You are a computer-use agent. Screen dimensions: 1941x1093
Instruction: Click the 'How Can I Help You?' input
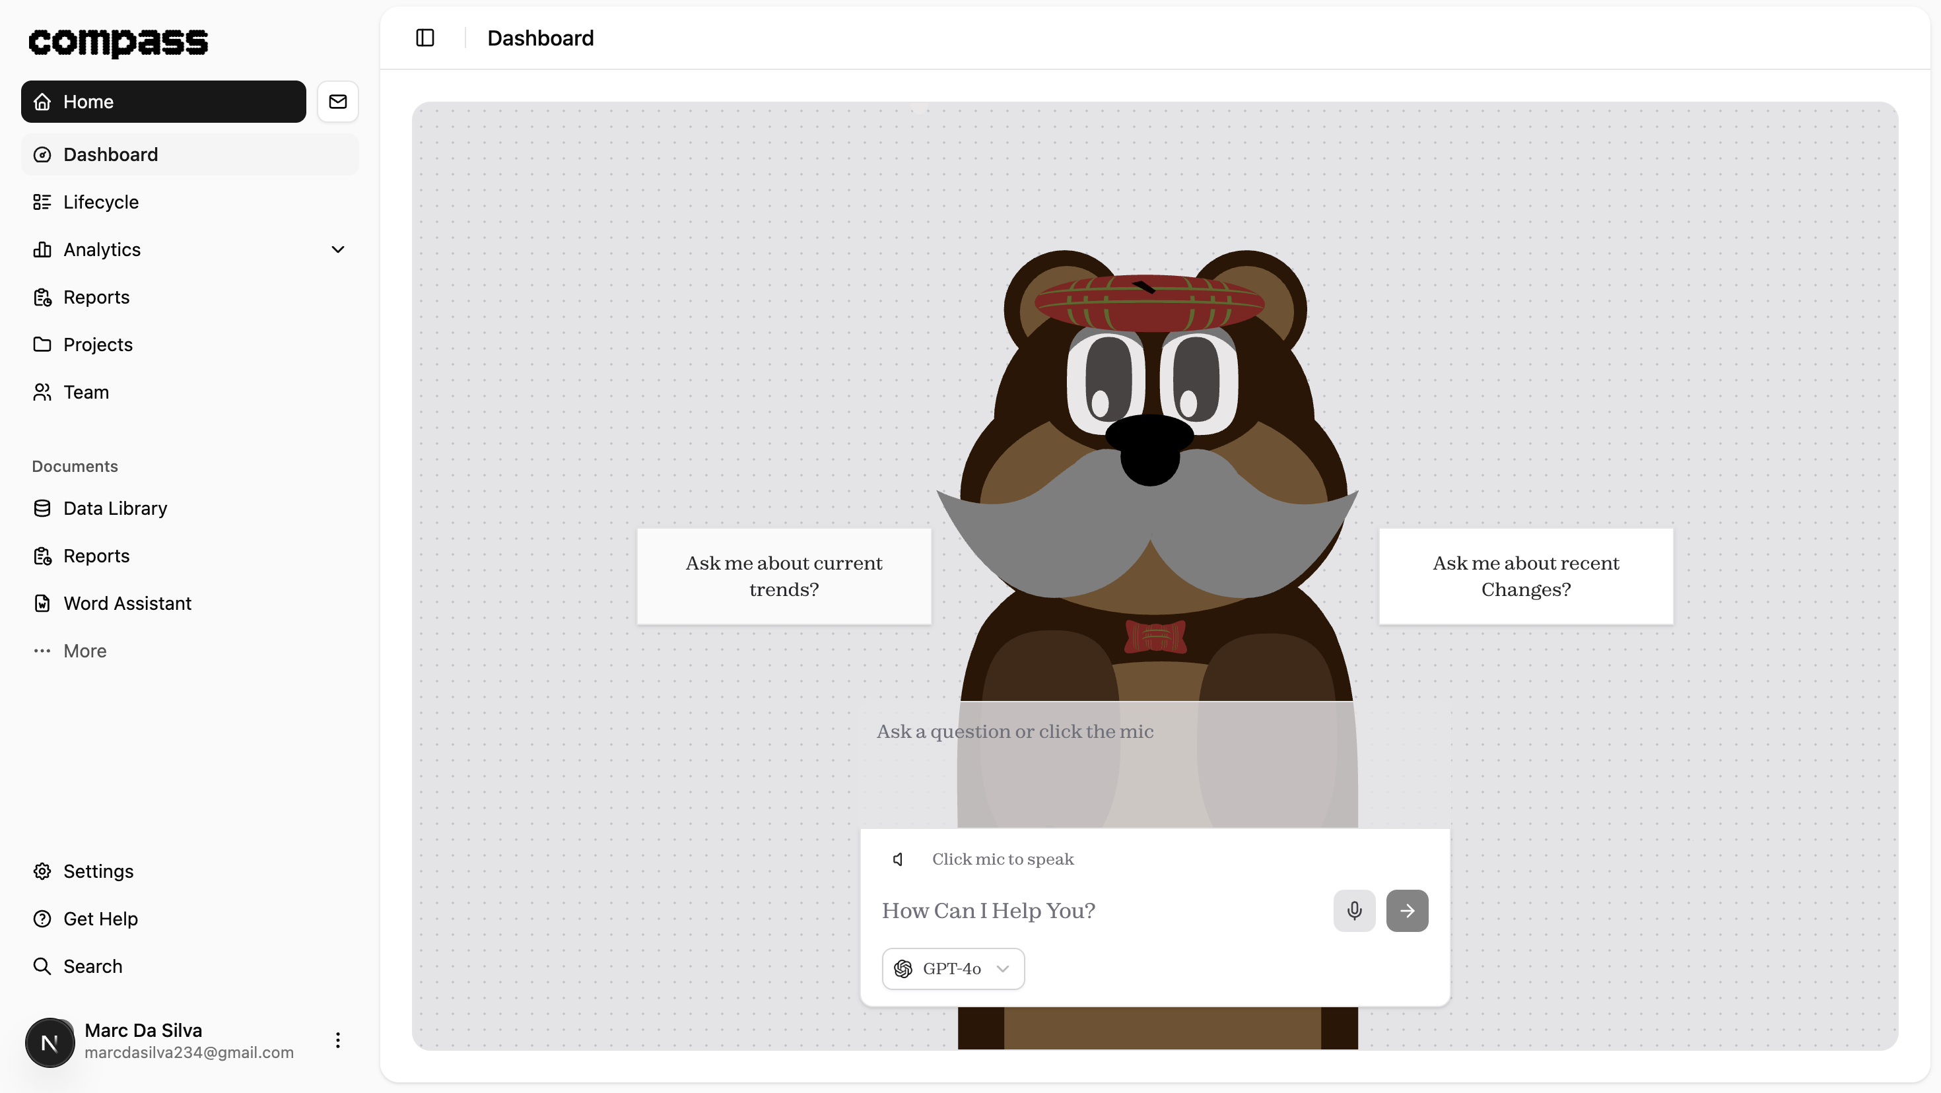[x=1100, y=911]
